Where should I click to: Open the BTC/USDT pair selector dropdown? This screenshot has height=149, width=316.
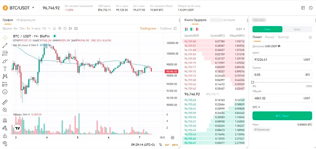click(x=33, y=8)
